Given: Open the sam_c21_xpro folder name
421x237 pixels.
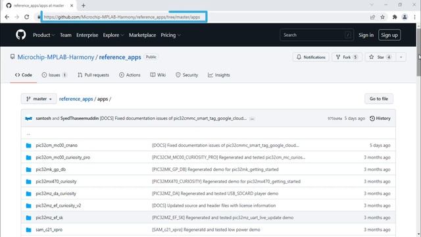Looking at the screenshot, I should click(49, 230).
